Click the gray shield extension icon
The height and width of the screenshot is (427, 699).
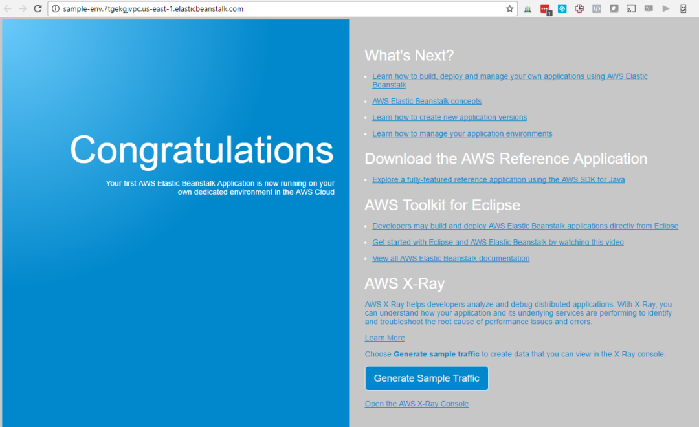614,9
